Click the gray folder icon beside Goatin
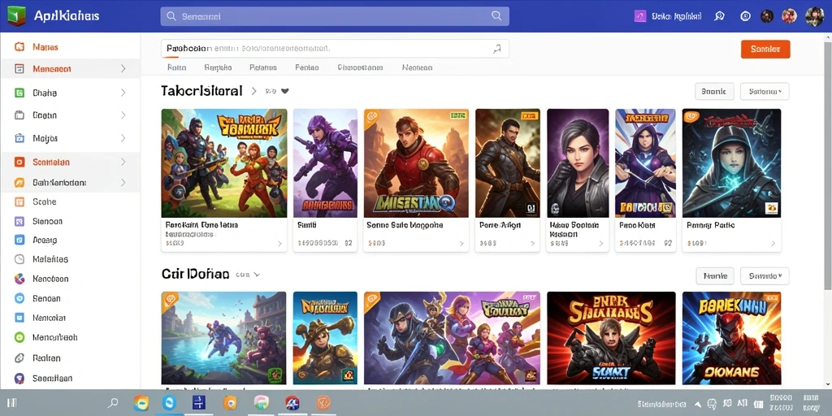This screenshot has width=832, height=416. pos(19,115)
